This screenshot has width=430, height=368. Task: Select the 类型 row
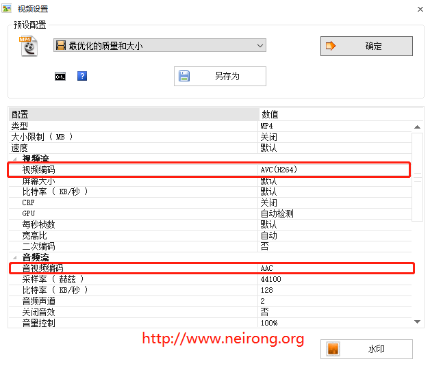click(210, 126)
